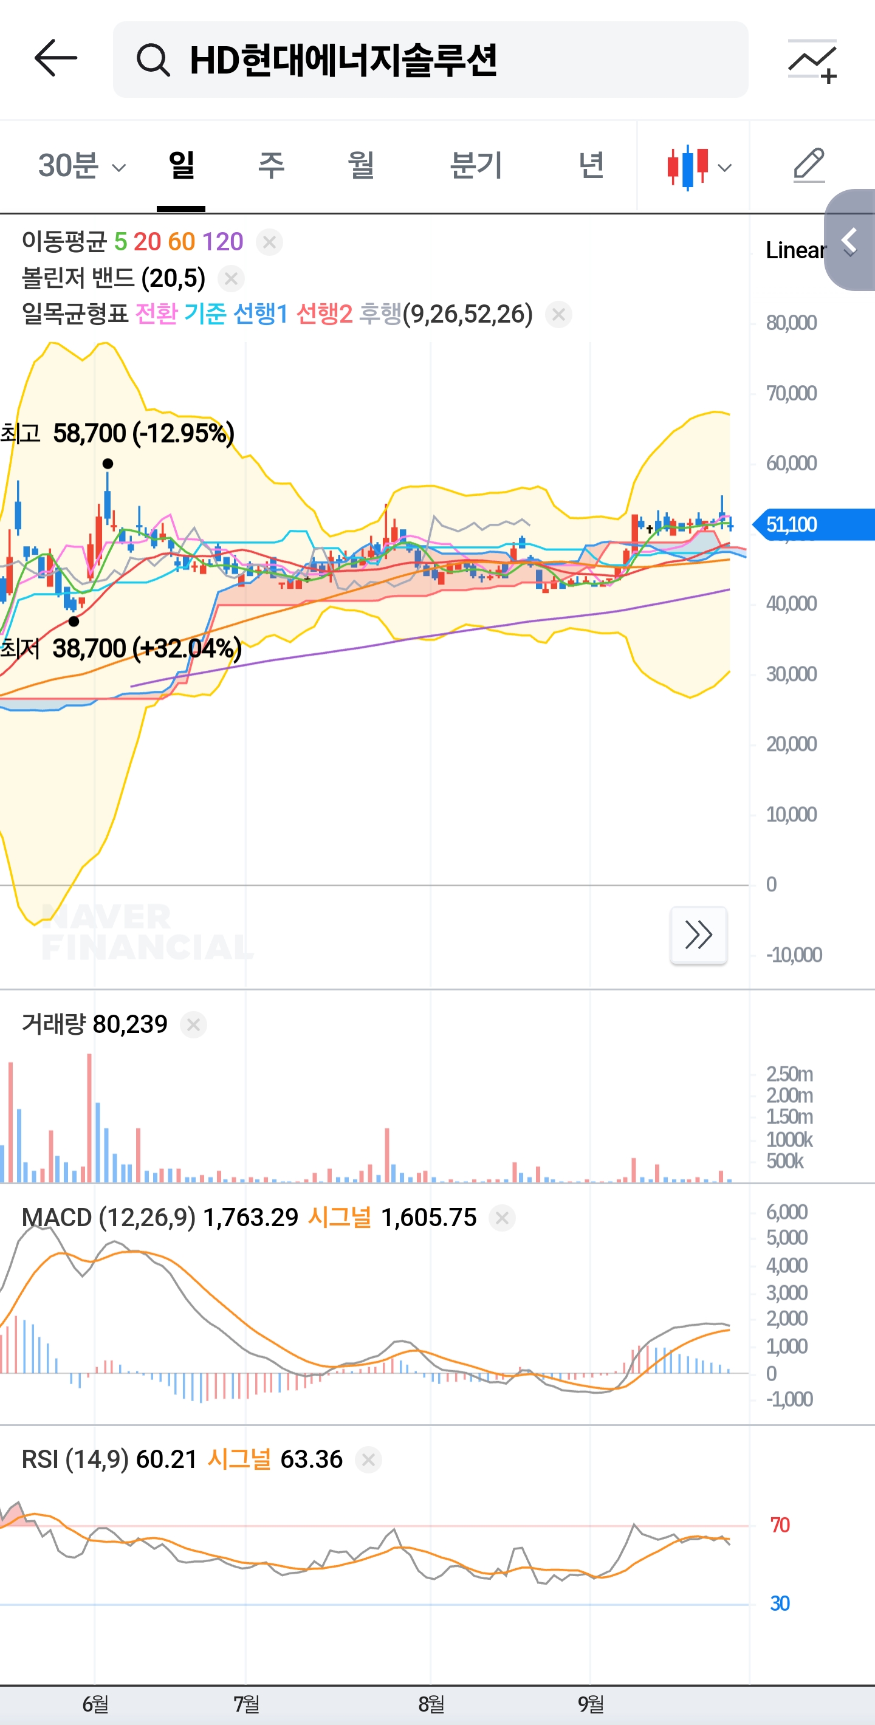The height and width of the screenshot is (1725, 875).
Task: Open the HD현대에너지솔루션 search field
Action: (430, 60)
